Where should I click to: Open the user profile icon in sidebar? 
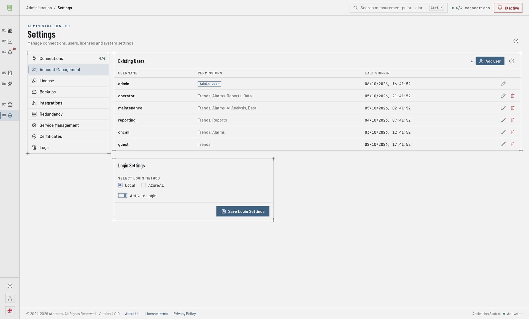tap(10, 299)
